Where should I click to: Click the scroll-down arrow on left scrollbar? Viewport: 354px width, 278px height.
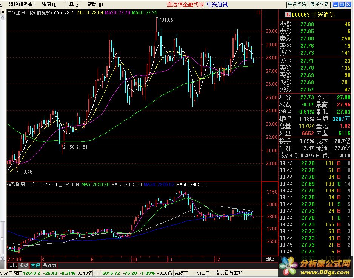pos(3,258)
